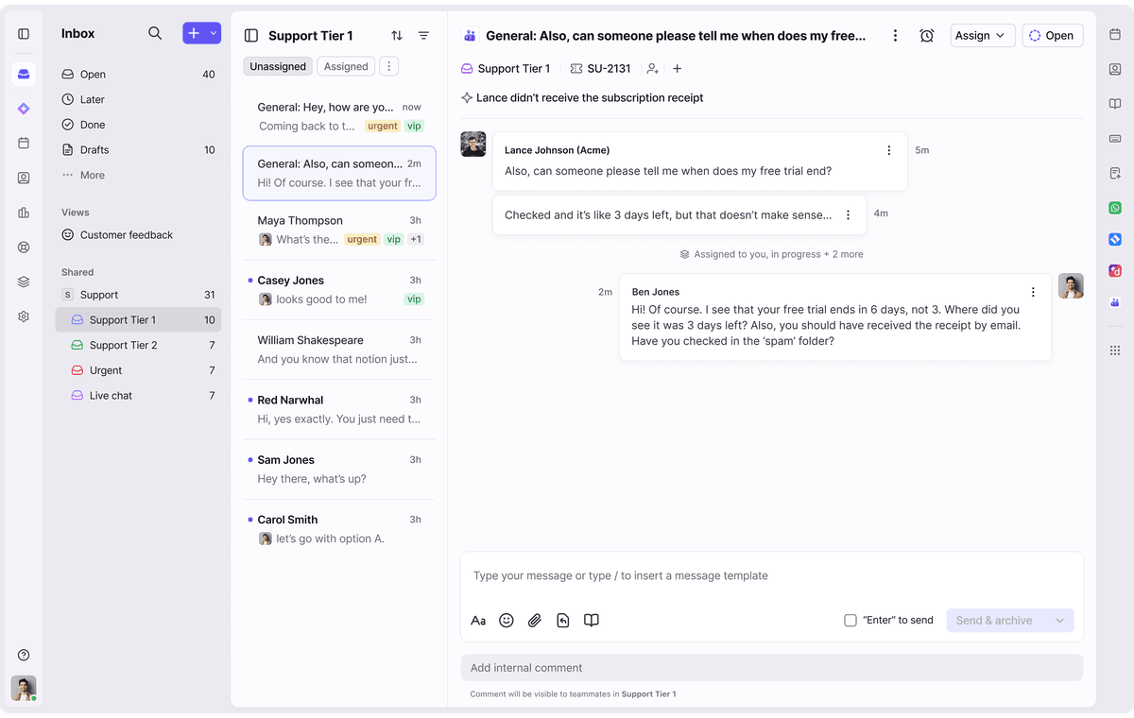
Task: Open the Sam Jones conversation
Action: pyautogui.click(x=339, y=470)
